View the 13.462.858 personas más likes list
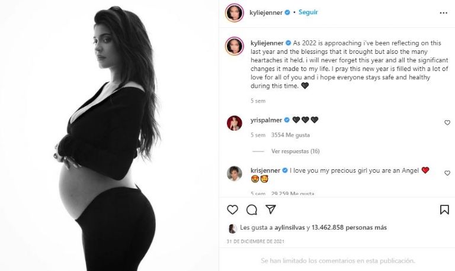Viewport: 455px width, 271px height. pos(349,228)
